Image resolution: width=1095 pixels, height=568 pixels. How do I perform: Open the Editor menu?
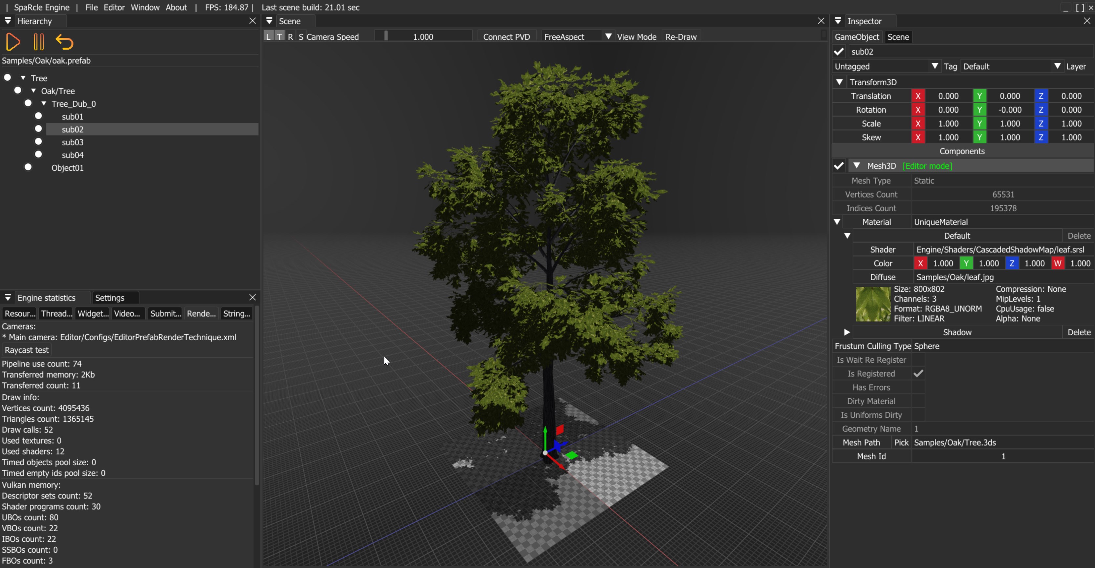tap(114, 7)
